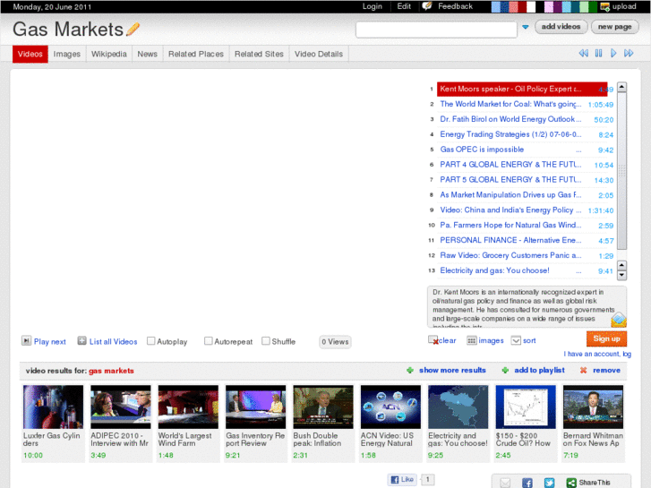The height and width of the screenshot is (488, 651).
Task: Click the add videos button
Action: [x=561, y=27]
